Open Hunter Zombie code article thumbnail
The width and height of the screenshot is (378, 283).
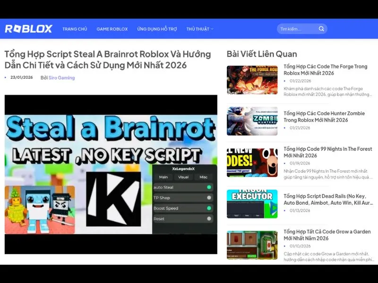point(252,121)
